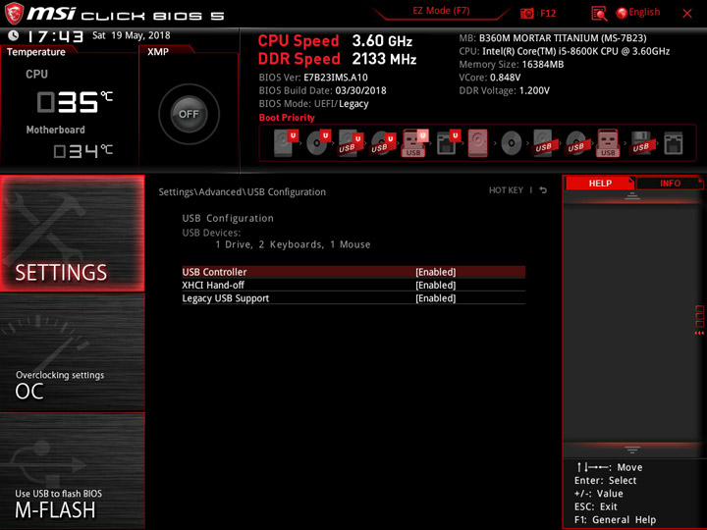Click the '1 Drive, 2 Keyboards, 1 Mouse' text
707x530 pixels.
[x=293, y=244]
